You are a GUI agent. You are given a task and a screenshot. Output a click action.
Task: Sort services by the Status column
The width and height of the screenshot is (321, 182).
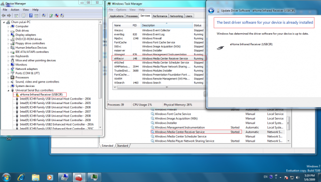click(199, 26)
